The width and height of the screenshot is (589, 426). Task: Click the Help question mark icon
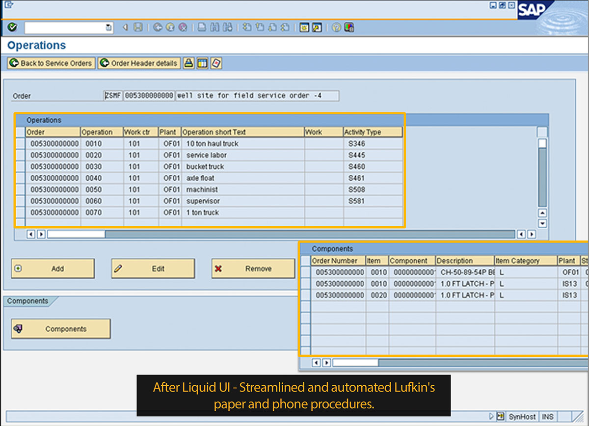pos(336,27)
